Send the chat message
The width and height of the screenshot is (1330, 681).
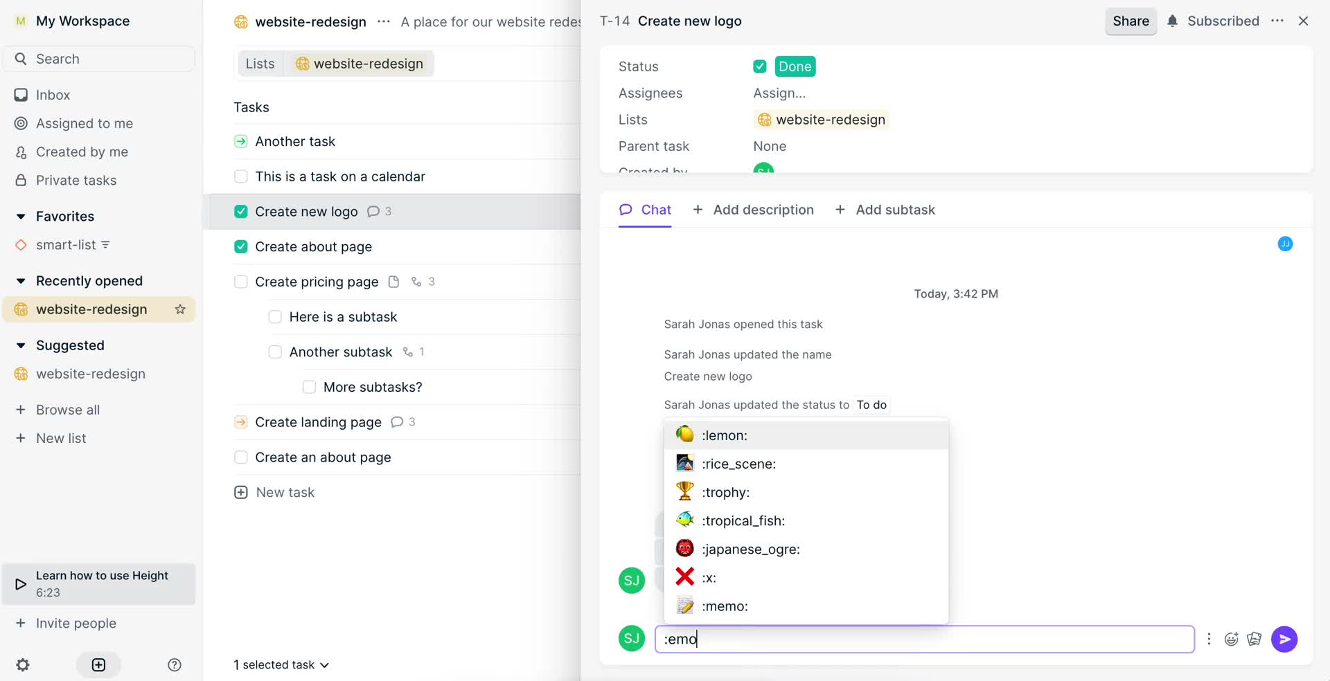(1284, 639)
